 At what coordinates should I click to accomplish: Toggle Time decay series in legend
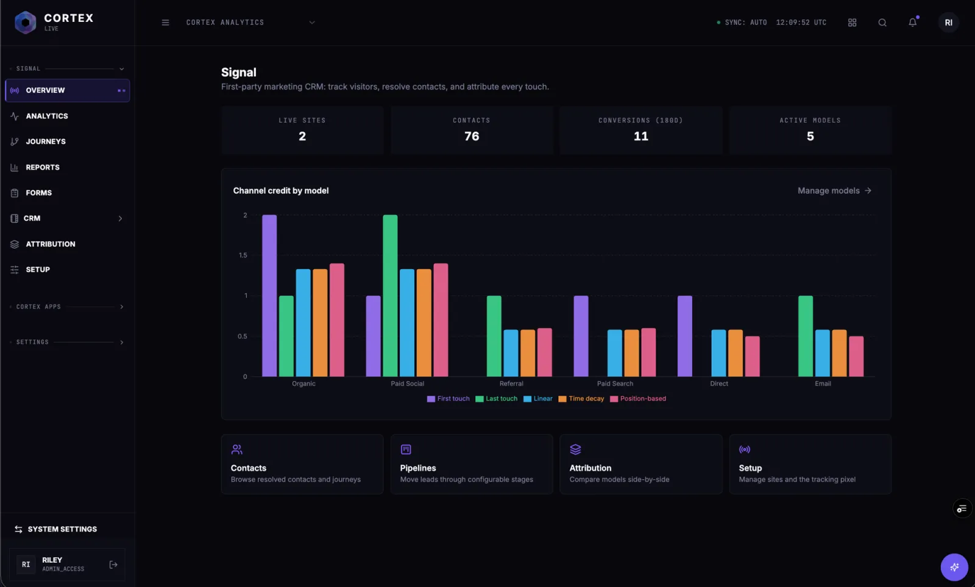coord(581,399)
